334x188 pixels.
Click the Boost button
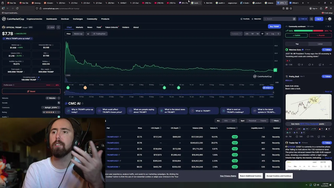tap(31, 91)
